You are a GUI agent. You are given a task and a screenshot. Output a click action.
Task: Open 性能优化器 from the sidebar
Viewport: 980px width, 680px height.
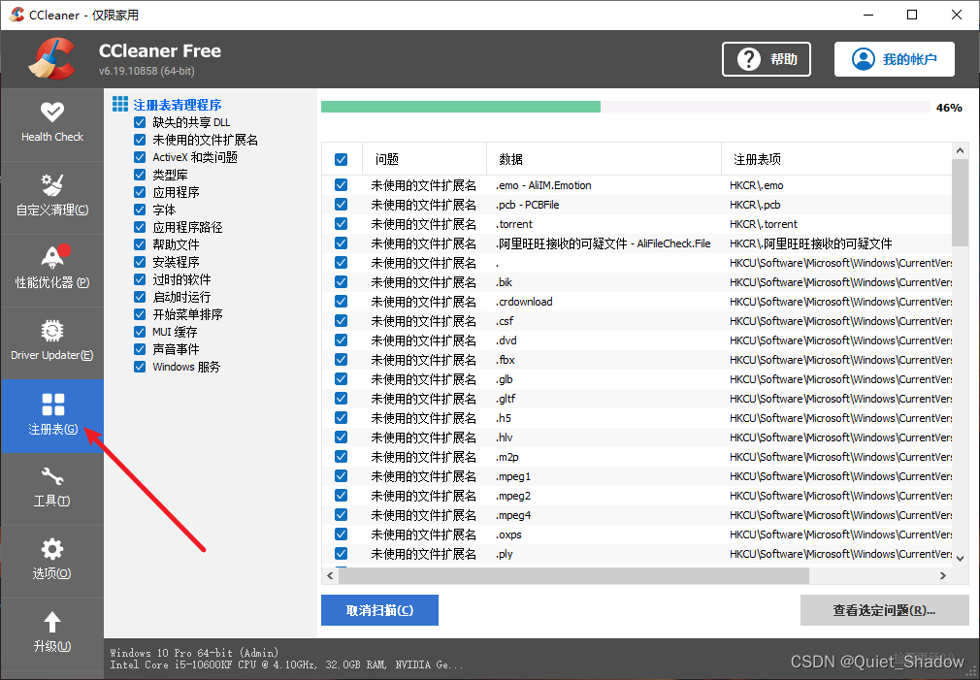pos(52,270)
